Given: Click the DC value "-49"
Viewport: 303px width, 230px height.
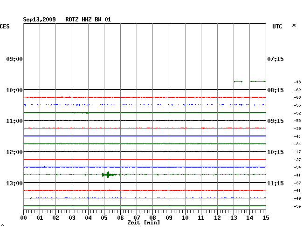Looking at the screenshot, I should tap(297, 198).
